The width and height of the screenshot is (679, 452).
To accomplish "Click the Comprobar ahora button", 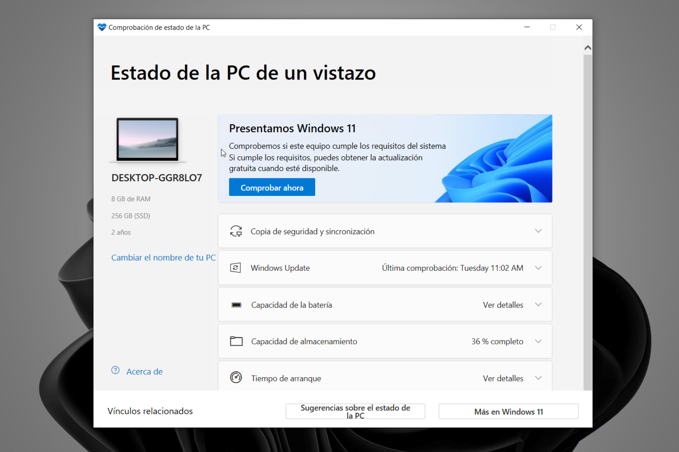I will [x=272, y=187].
